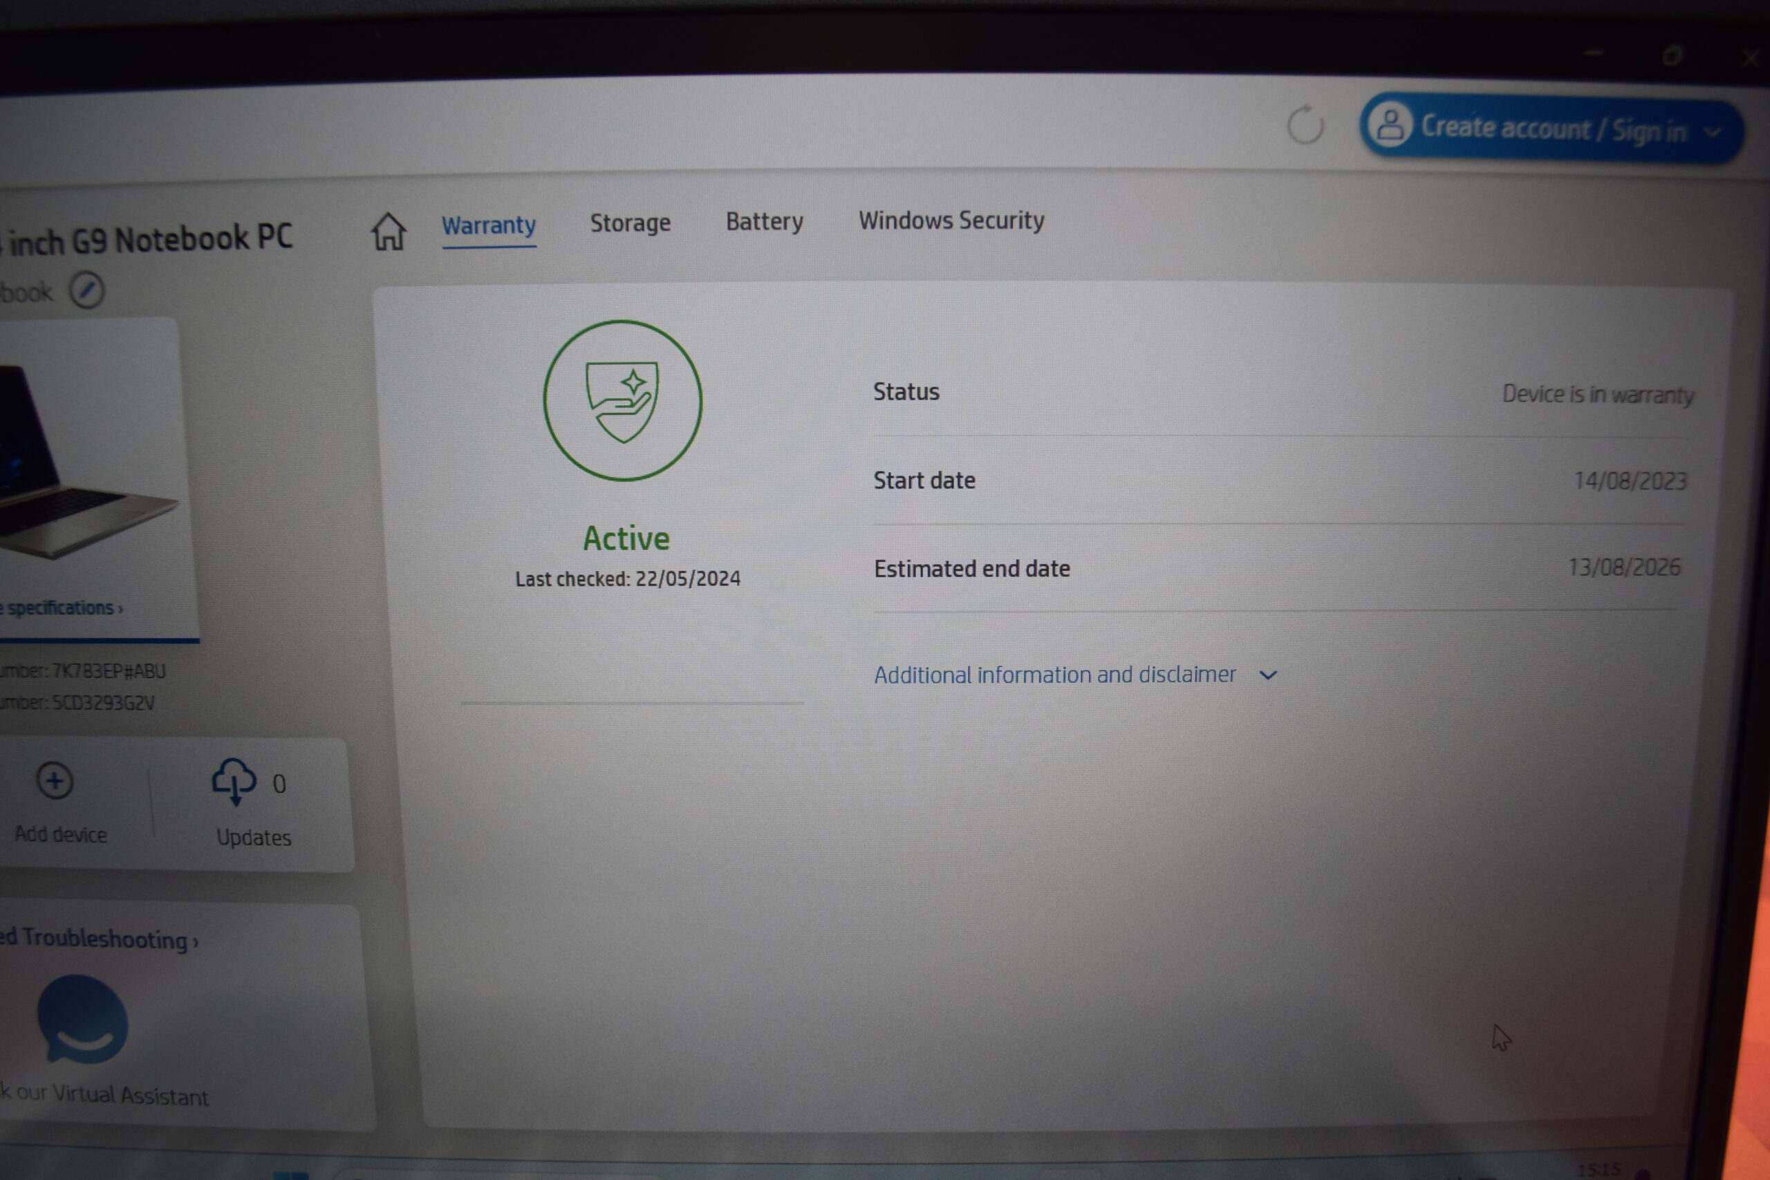The width and height of the screenshot is (1770, 1180).
Task: Click the Virtual Assistant chat bubble icon
Action: (x=82, y=1020)
